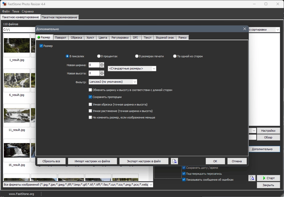This screenshot has height=197, width=284.
Task: Confirm dialog with OK button
Action: coord(215,161)
